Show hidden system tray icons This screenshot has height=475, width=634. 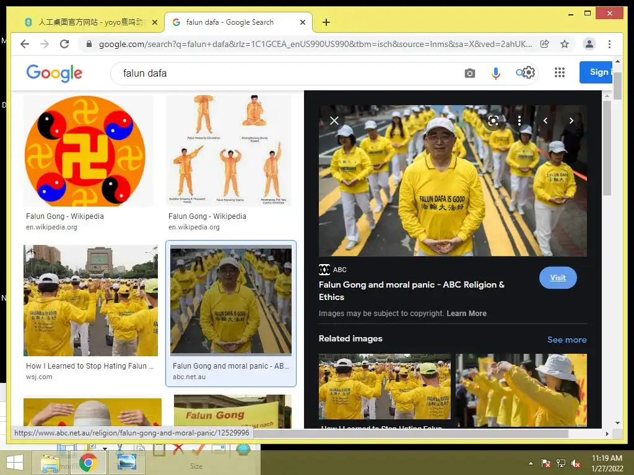pyautogui.click(x=531, y=463)
